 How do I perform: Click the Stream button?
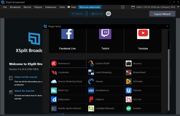click(x=77, y=14)
